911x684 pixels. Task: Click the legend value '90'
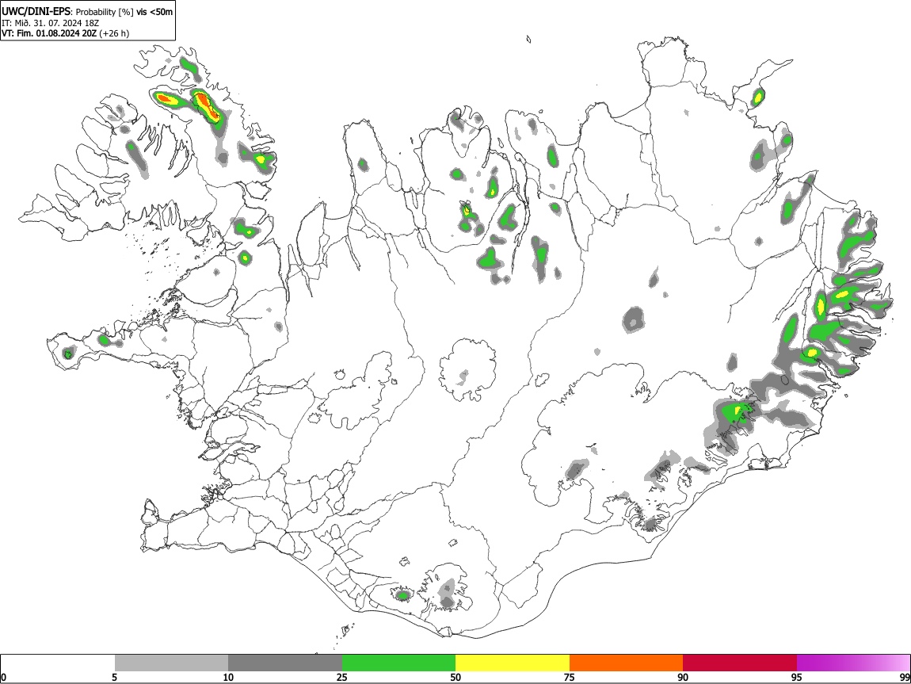683,677
